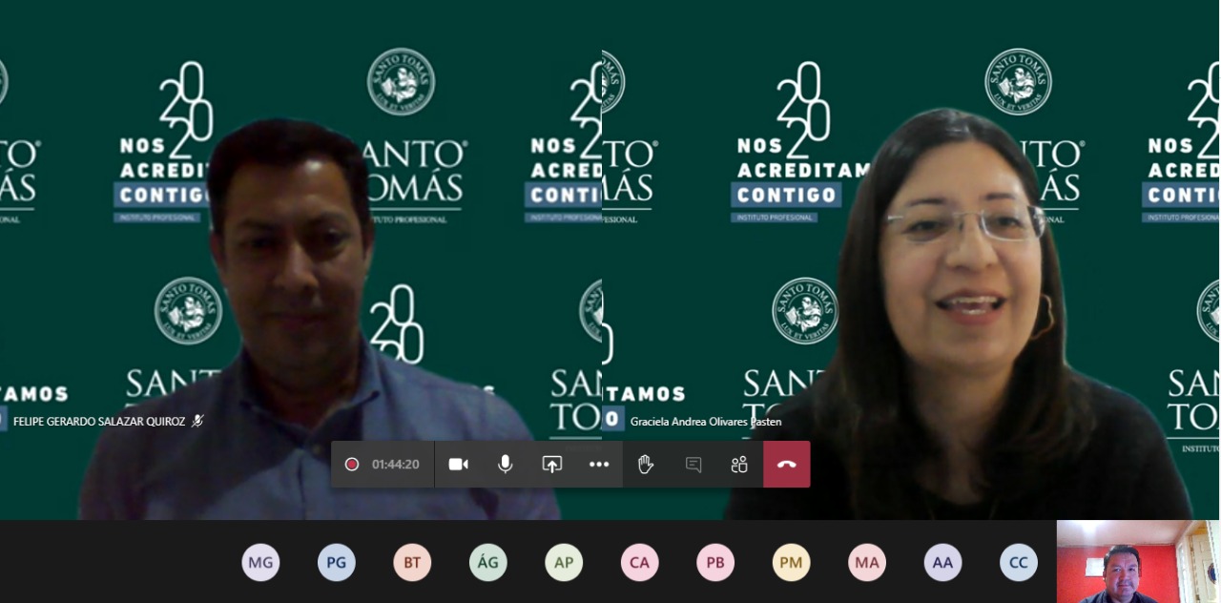Click the red recording indicator
This screenshot has width=1221, height=603.
point(352,465)
